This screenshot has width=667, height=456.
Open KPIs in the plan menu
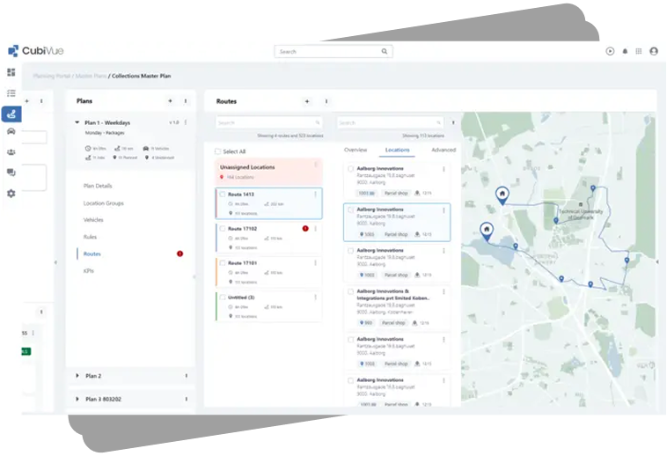[x=89, y=271]
